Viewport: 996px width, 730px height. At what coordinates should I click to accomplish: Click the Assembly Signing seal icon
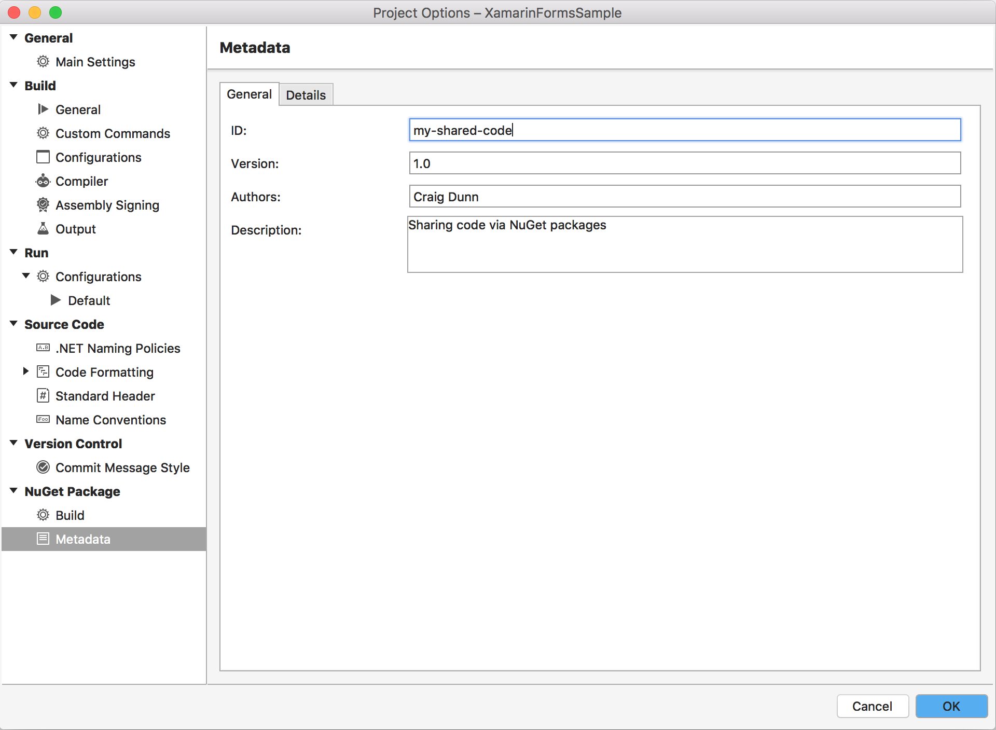[43, 205]
